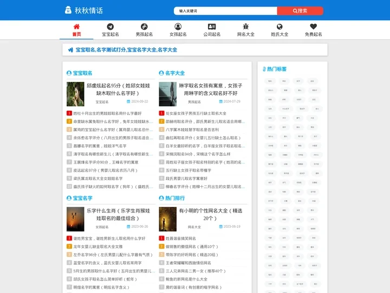Open the article titled 邱虔炫起名95分
Screen dimensions: 390x293
(x=118, y=90)
